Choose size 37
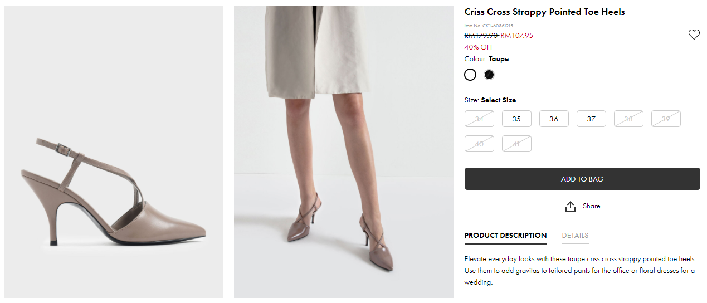This screenshot has height=303, width=707. coord(591,119)
